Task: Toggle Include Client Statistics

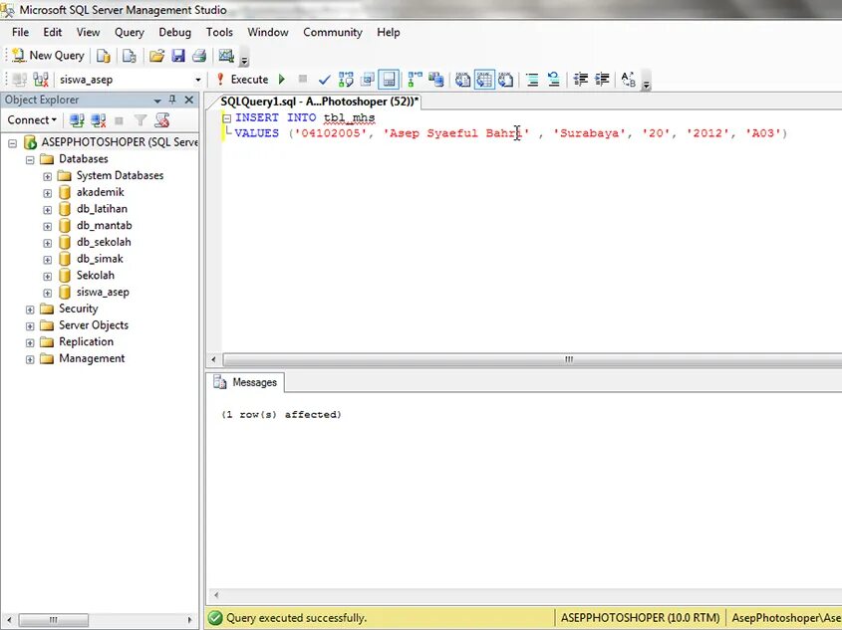Action: [436, 80]
